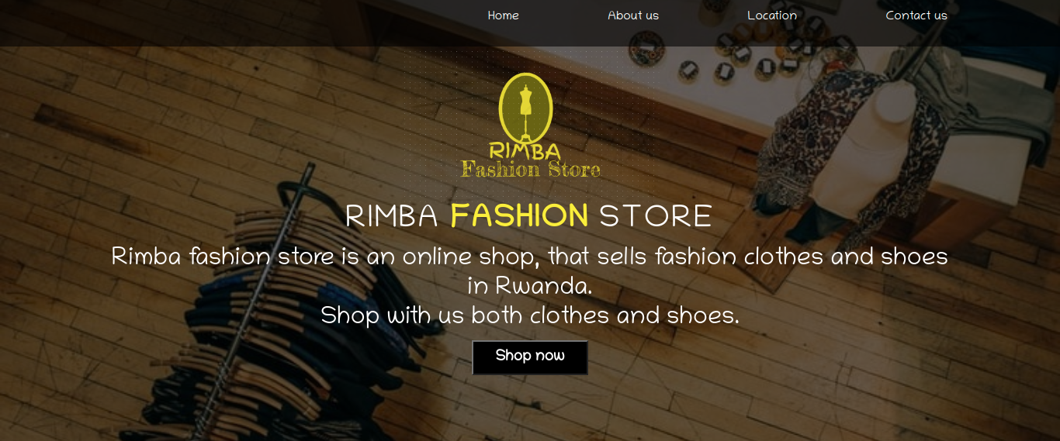1060x441 pixels.
Task: Click the black Shop now button
Action: pos(530,357)
